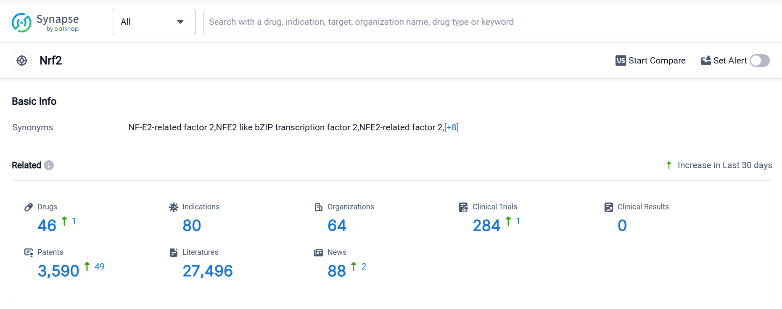This screenshot has width=782, height=309.
Task: View the 284 Clinical Trials list
Action: 486,226
